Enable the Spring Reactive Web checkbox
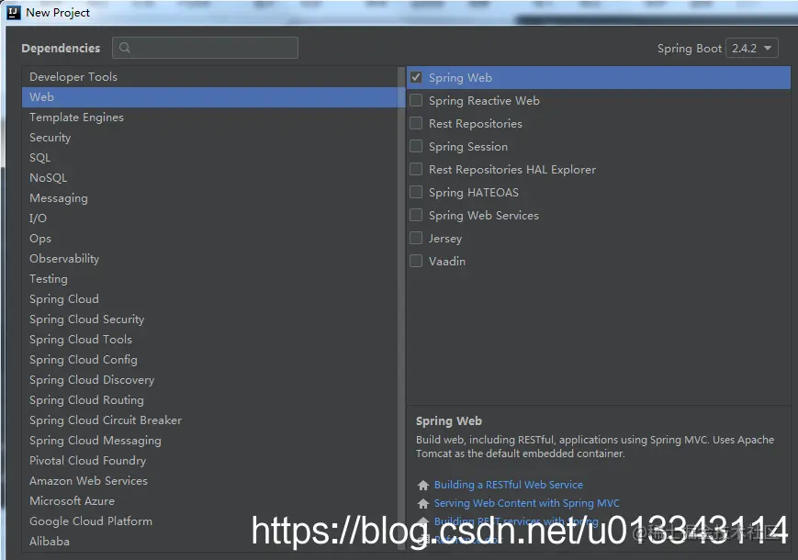Image resolution: width=798 pixels, height=560 pixels. 416,100
